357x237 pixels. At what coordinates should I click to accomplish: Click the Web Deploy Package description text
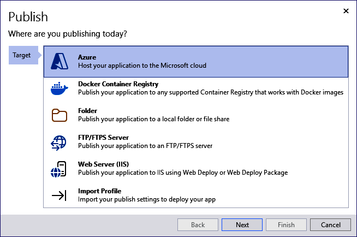tap(183, 173)
